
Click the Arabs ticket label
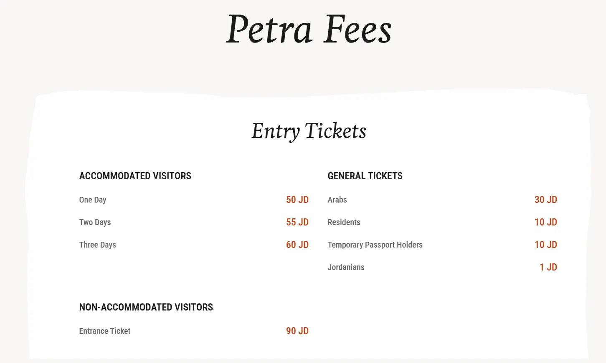coord(337,200)
